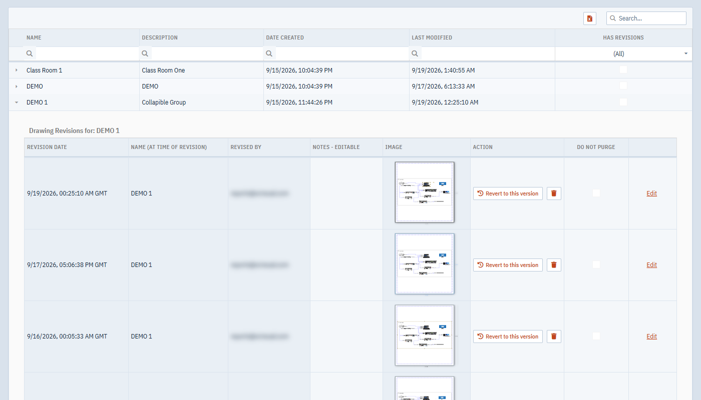The width and height of the screenshot is (701, 400).
Task: Focus the Name column filter field
Action: 87,53
